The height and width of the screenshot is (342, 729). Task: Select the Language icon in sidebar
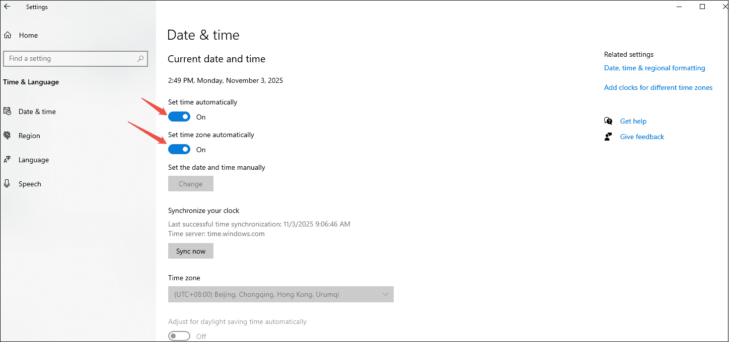coord(8,159)
